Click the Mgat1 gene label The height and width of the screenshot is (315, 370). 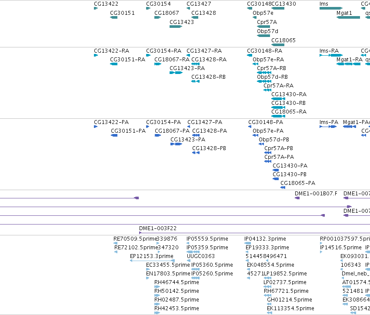(344, 13)
